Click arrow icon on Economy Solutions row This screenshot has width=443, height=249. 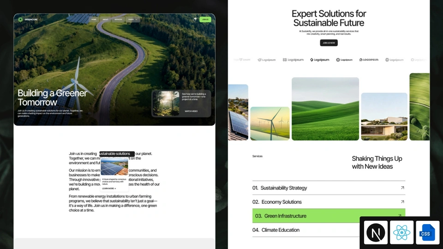pos(402,202)
